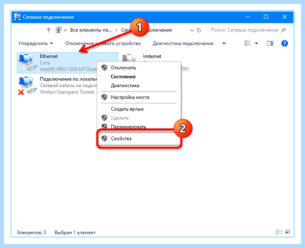Choose Переименовать in the context menu
305x248 pixels.
click(x=139, y=126)
